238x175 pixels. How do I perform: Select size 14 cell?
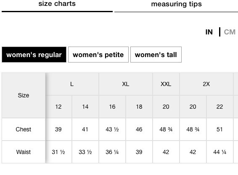(85, 107)
